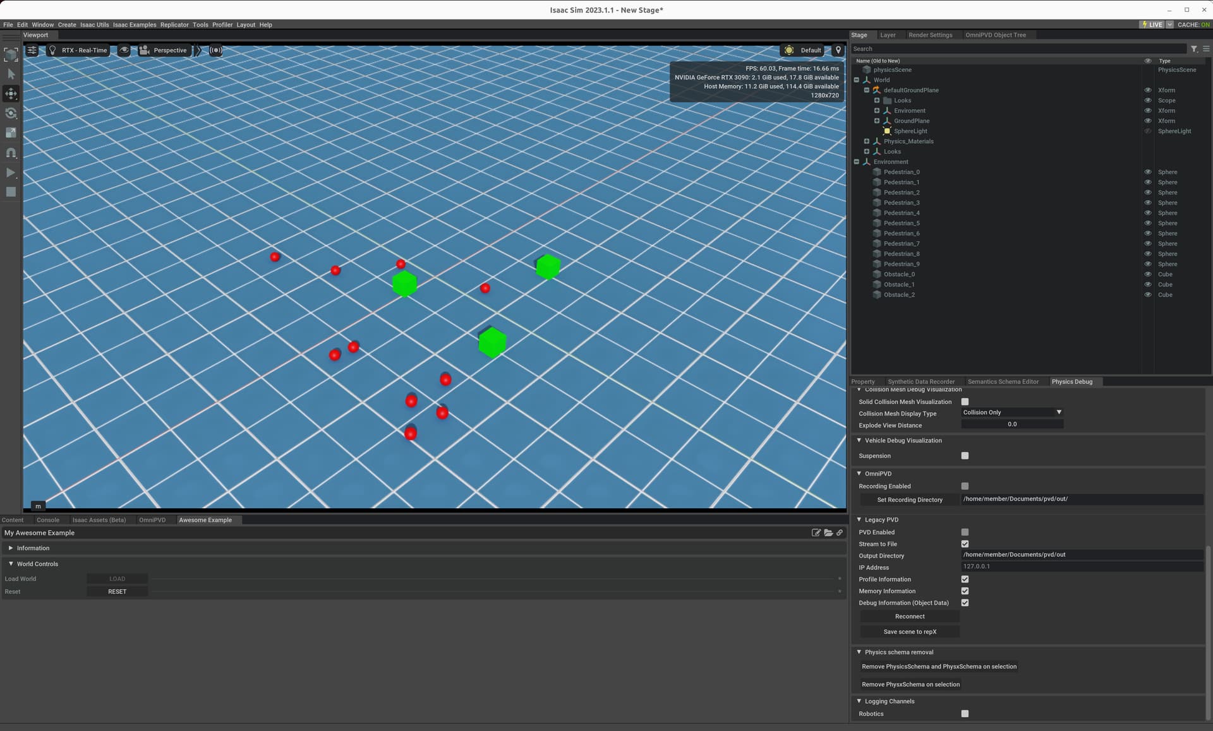
Task: Enable the Snap tool (magnet icon)
Action: (x=10, y=152)
